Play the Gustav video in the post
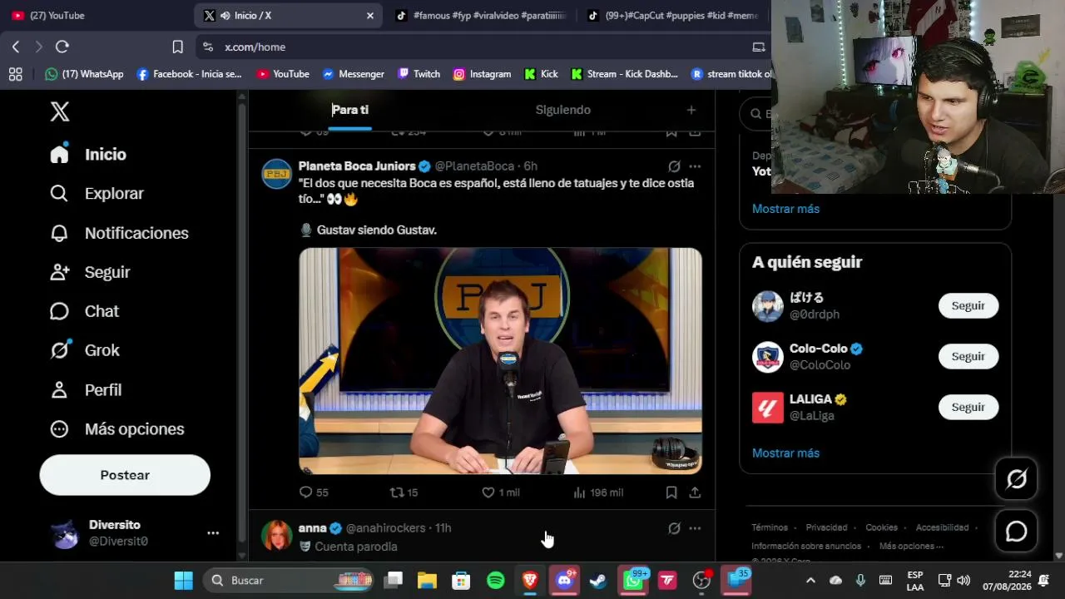The height and width of the screenshot is (599, 1065). pos(500,361)
